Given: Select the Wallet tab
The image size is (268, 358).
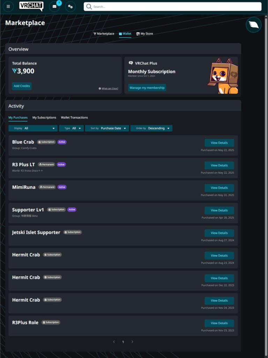Looking at the screenshot, I should click(125, 34).
